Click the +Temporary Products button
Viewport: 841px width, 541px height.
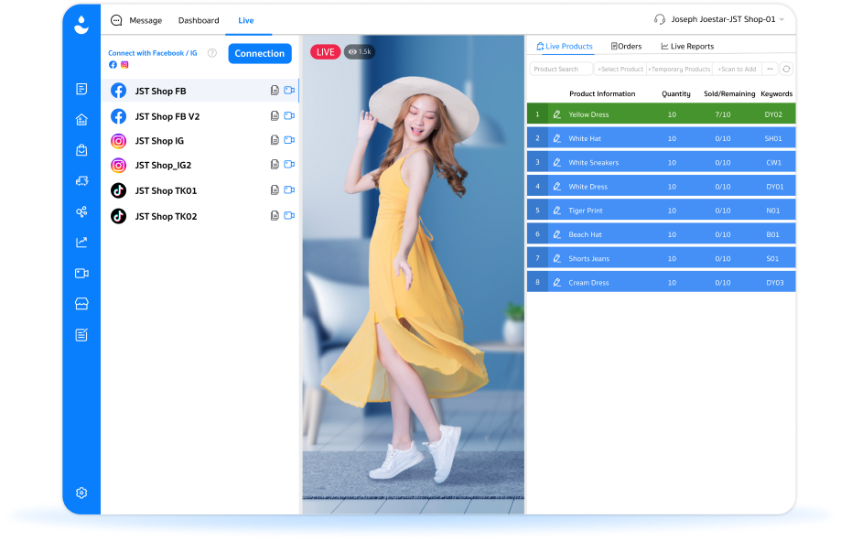pyautogui.click(x=680, y=69)
